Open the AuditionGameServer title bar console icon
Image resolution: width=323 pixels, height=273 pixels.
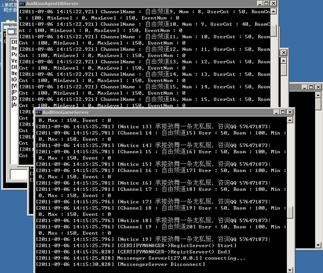(x=38, y=112)
